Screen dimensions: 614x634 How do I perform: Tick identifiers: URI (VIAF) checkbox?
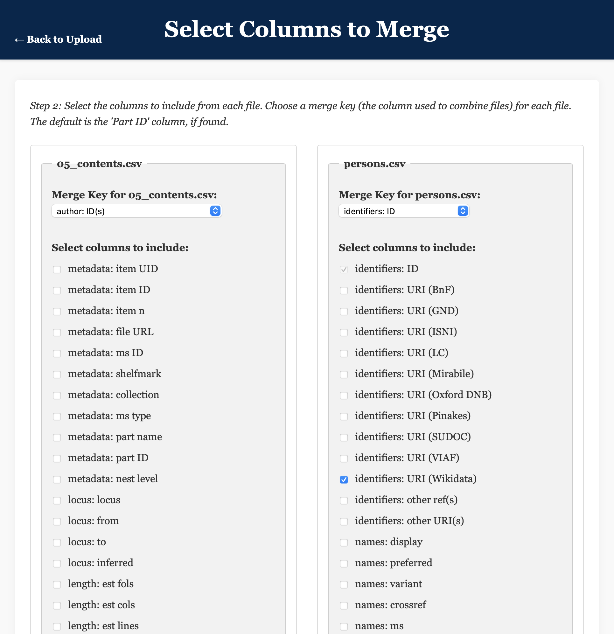[344, 458]
